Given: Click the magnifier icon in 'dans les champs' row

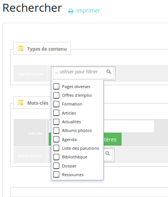Looking at the screenshot, I should point(108,154).
